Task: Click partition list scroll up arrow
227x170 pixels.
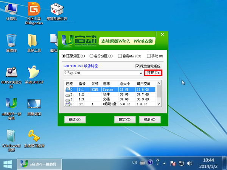Action: (x=159, y=83)
